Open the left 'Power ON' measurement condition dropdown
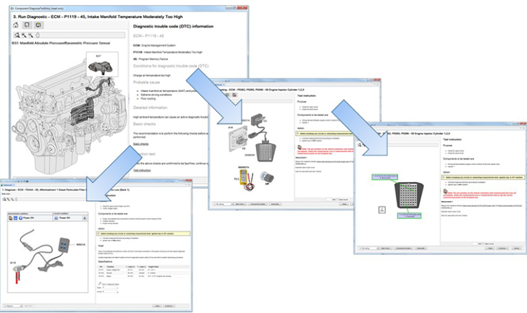This screenshot has width=527, height=313. coord(27,216)
